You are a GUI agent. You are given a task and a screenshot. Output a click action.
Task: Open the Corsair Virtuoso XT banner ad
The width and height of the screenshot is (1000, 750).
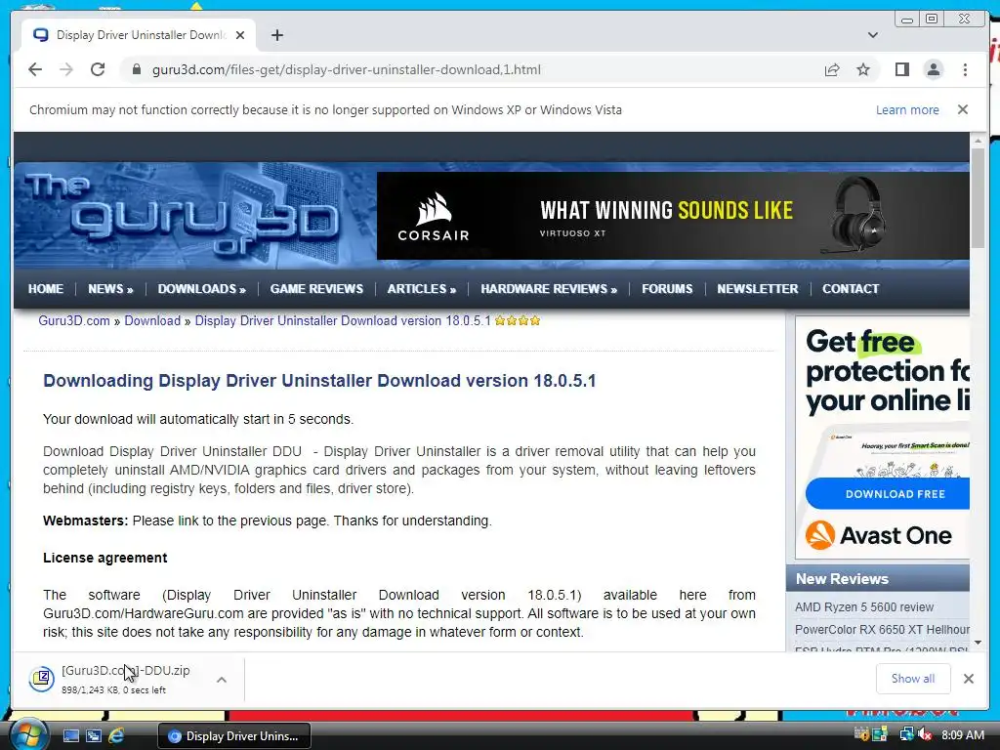[673, 216]
